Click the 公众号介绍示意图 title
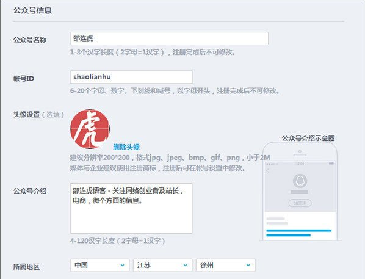This screenshot has width=365, height=279. pyautogui.click(x=308, y=138)
